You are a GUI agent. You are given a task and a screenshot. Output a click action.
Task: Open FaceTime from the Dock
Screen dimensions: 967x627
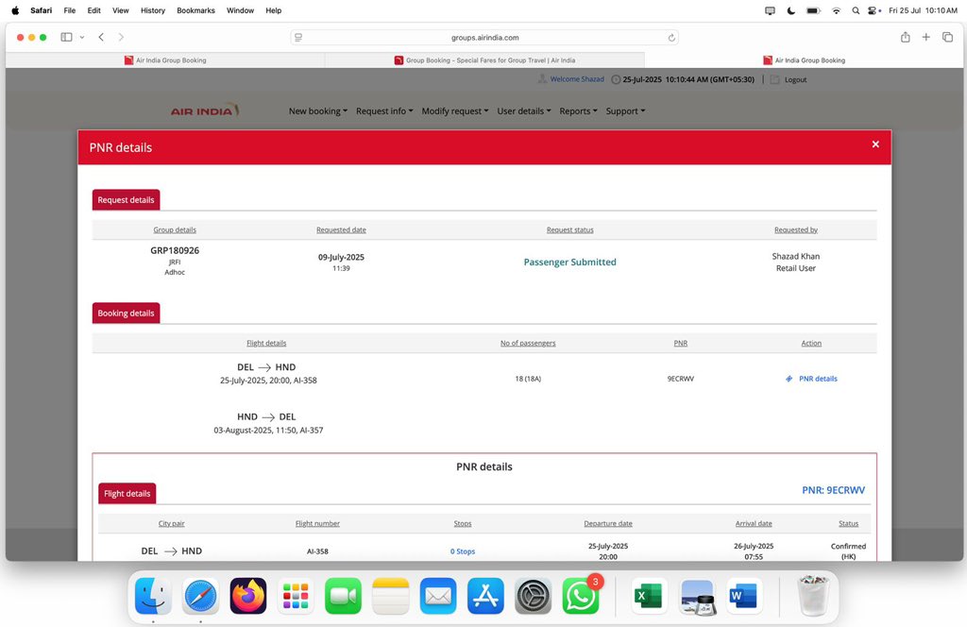coord(343,596)
